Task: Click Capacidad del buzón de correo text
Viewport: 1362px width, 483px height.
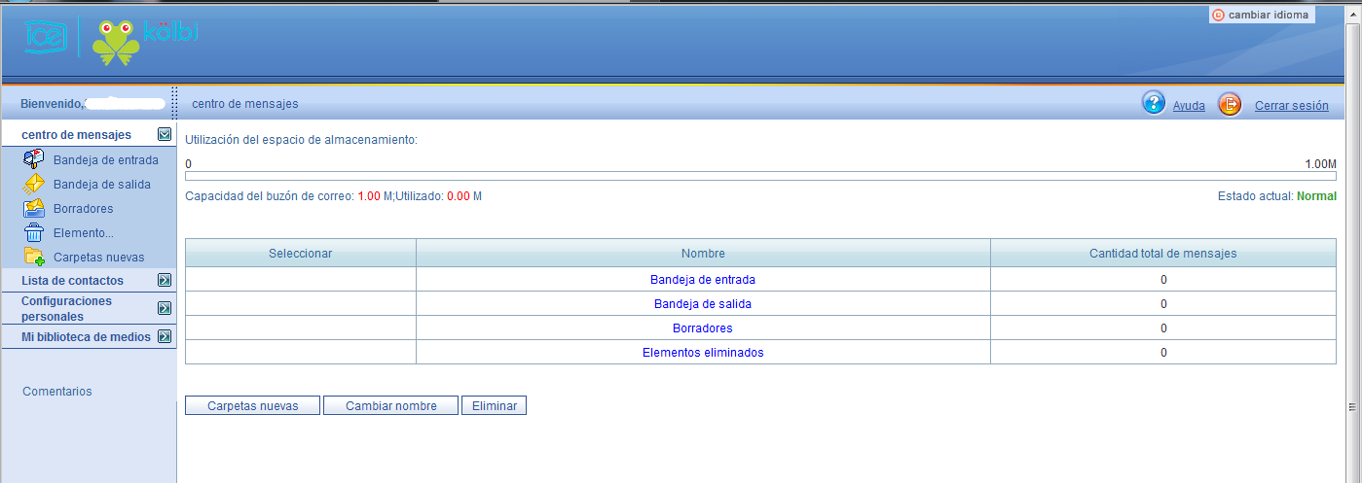Action: (x=270, y=196)
